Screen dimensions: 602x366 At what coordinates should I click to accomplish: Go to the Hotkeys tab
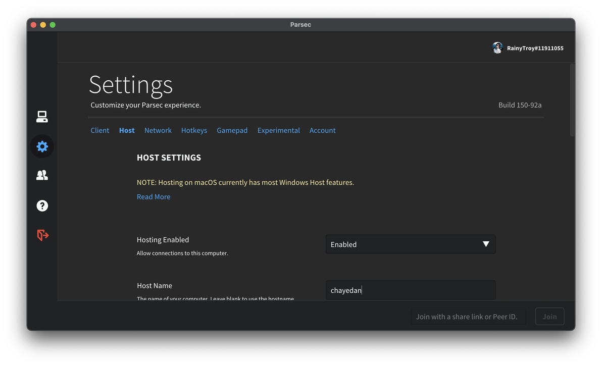[x=194, y=130]
